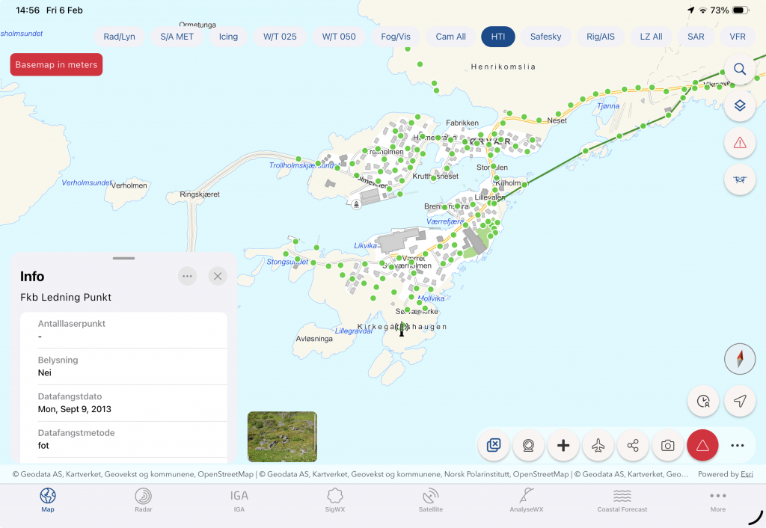This screenshot has width=766, height=528.
Task: Open the Coastal Forecast tab
Action: (622, 500)
